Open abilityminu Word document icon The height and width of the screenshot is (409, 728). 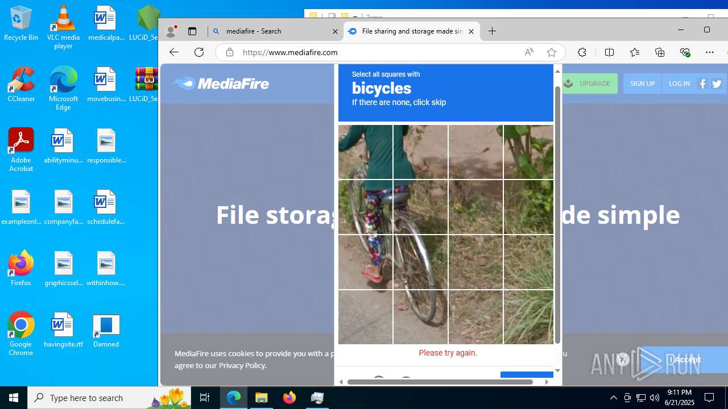click(63, 147)
